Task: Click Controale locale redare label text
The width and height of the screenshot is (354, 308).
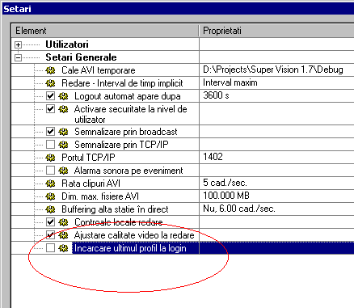Action: pyautogui.click(x=119, y=222)
